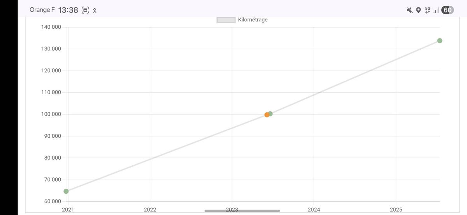Tap the Orange F carrier label
The height and width of the screenshot is (215, 467).
tap(42, 10)
